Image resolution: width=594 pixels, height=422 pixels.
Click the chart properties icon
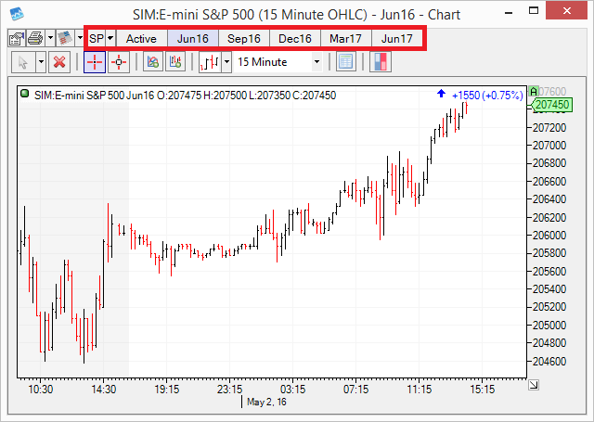tap(16, 39)
